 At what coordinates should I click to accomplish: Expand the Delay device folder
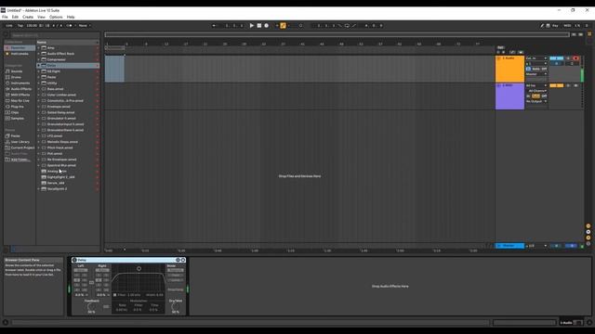[39, 66]
